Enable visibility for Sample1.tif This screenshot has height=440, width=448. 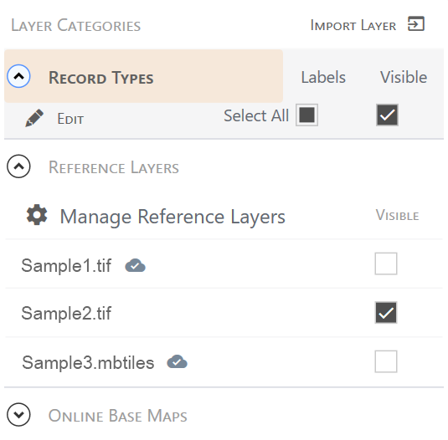386,263
